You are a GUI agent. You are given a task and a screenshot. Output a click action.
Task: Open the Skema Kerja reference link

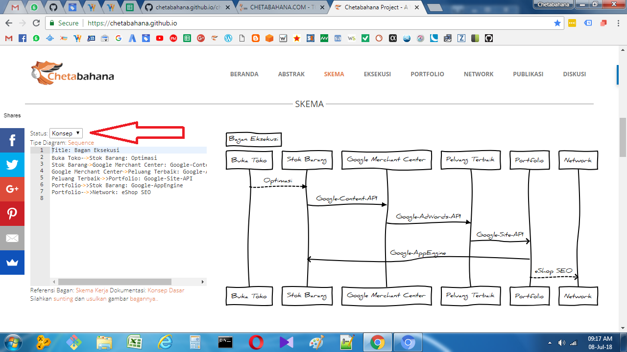point(92,290)
